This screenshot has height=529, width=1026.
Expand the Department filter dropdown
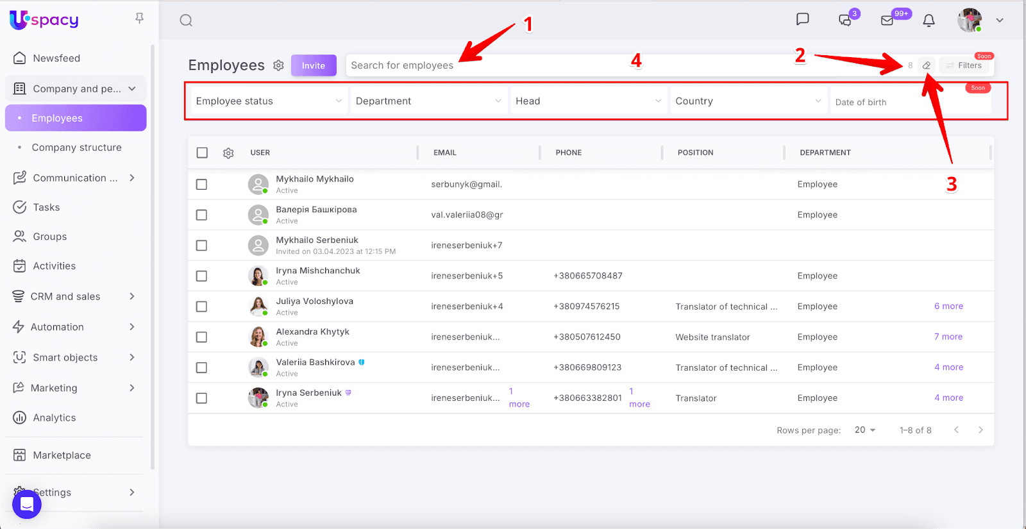click(428, 101)
